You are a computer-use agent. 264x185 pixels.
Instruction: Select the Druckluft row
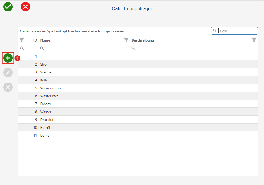pos(138,120)
